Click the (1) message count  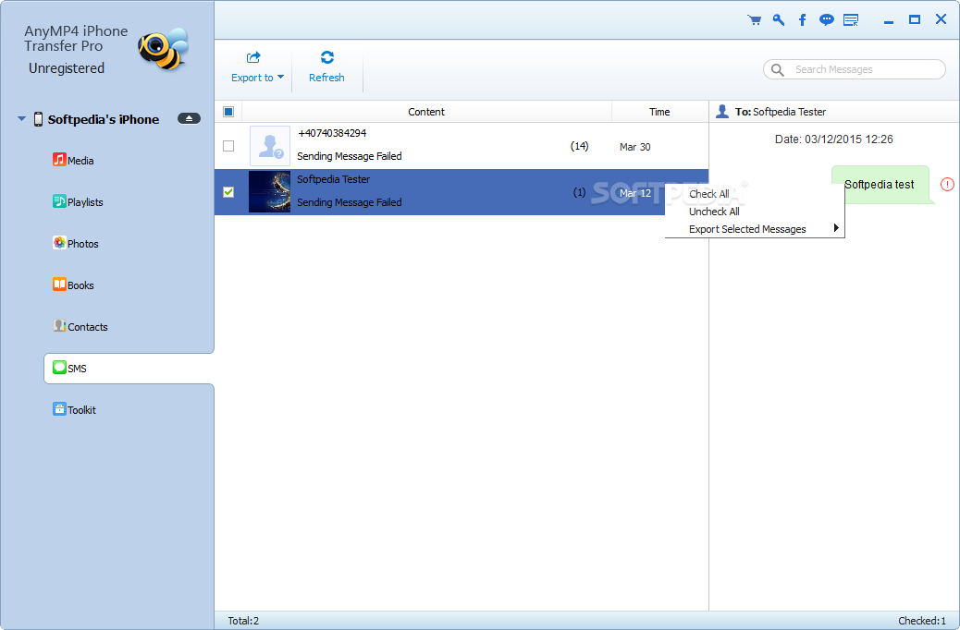point(579,192)
